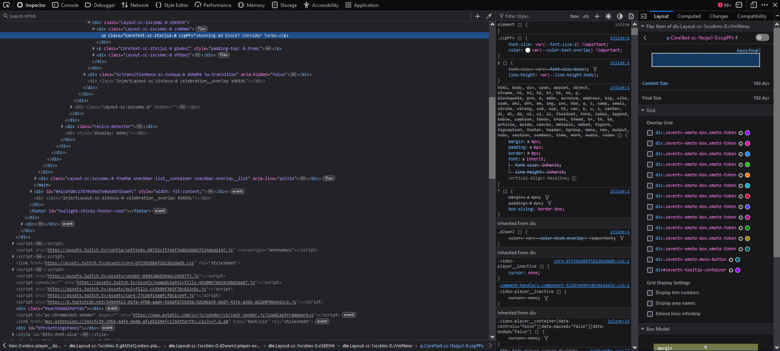Click the info icon after vertical-align: baseline
Screen dimensions: 780x351
click(574, 178)
